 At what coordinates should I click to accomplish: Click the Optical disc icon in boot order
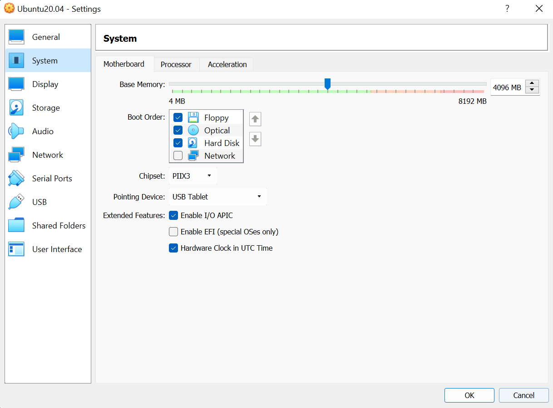point(194,130)
